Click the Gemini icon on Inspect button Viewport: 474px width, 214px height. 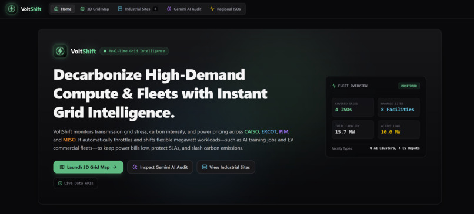(x=135, y=167)
